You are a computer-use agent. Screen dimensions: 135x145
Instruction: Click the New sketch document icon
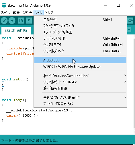[21, 21]
